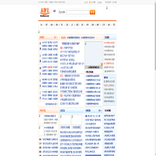Open the blue city name switcher beside logo
This screenshot has height=156, width=156.
pyautogui.click(x=55, y=11)
